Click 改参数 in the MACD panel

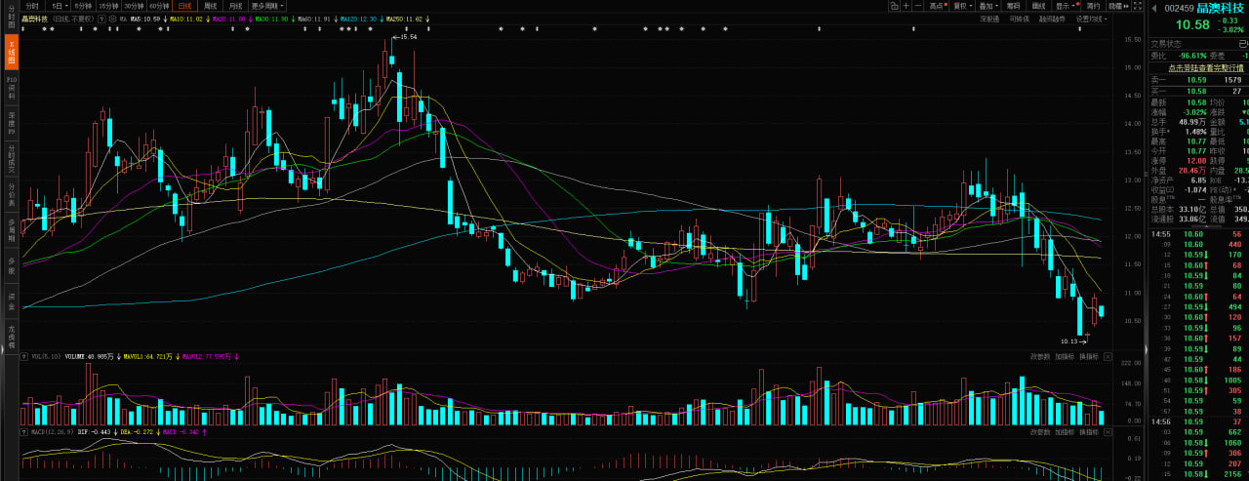click(1040, 431)
